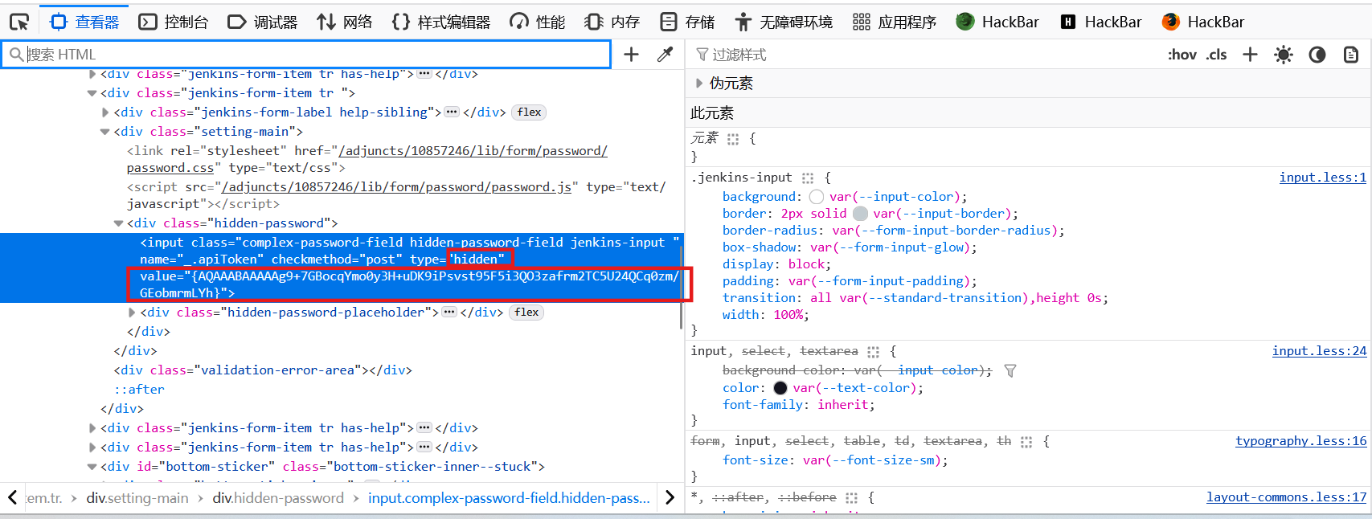The image size is (1372, 519).
Task: Open the Style Editor (样式编辑器) tab
Action: 441,22
